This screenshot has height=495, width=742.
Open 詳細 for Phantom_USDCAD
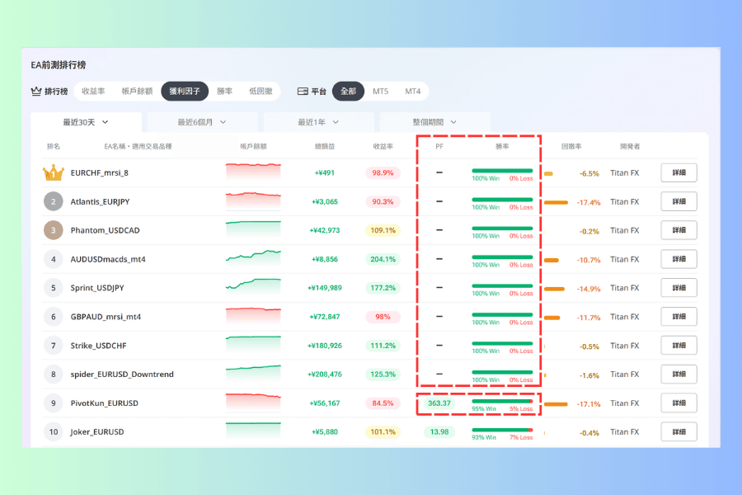coord(679,230)
